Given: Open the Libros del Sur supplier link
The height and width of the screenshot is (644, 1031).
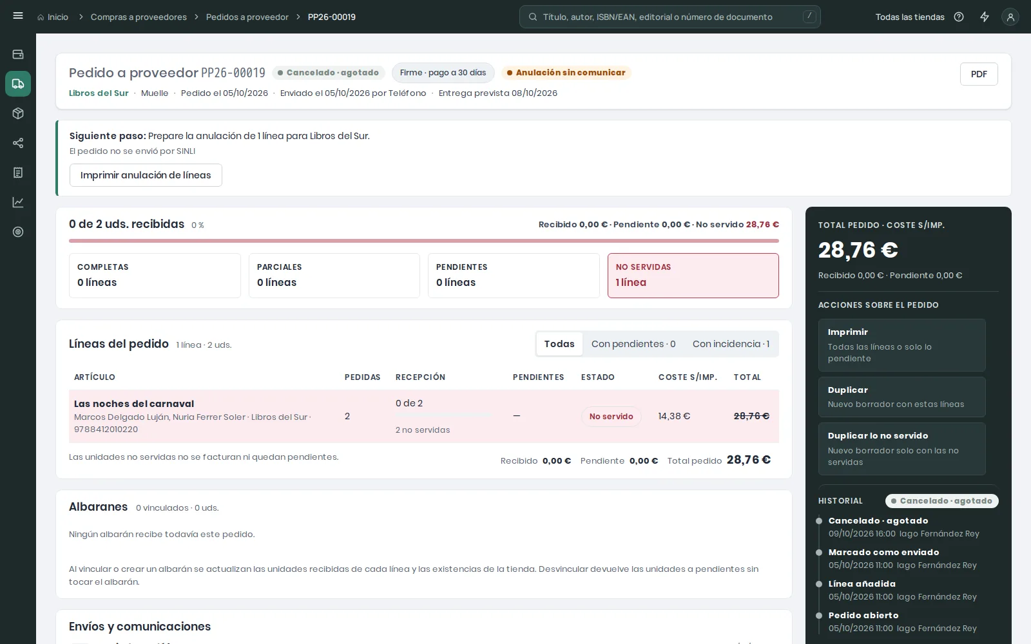Looking at the screenshot, I should [x=99, y=93].
